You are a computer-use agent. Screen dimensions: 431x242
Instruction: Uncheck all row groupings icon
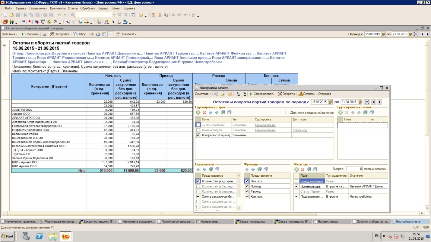[x=229, y=113]
